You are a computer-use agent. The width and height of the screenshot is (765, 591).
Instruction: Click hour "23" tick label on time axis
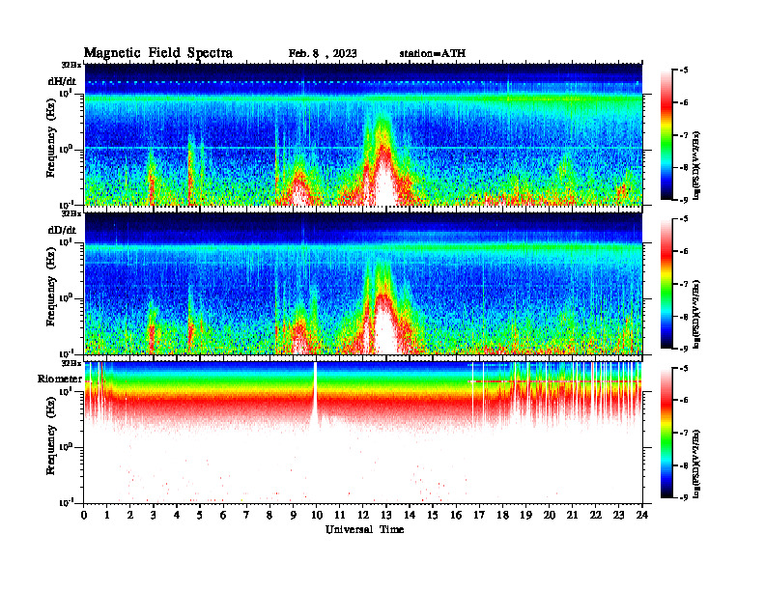click(618, 515)
